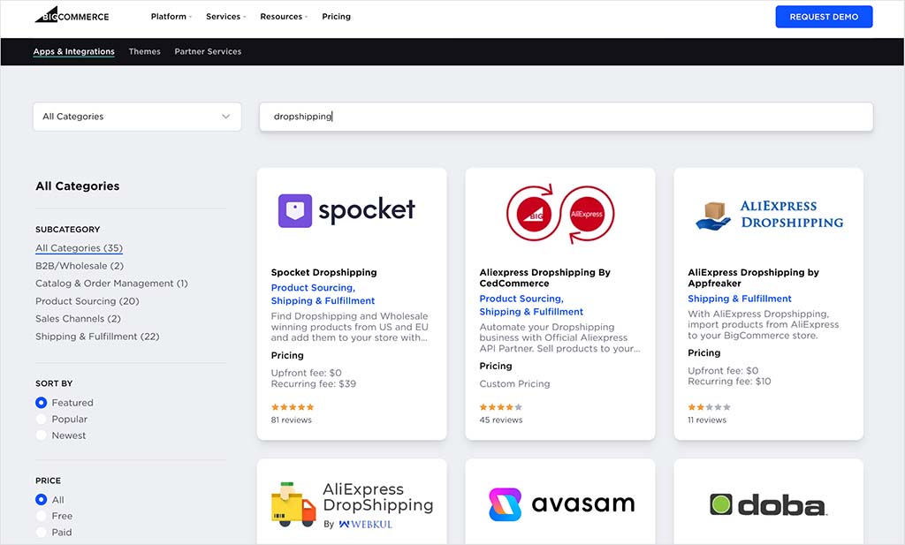Click Appfreaker app's two-star rating
The image size is (905, 545).
coord(710,407)
